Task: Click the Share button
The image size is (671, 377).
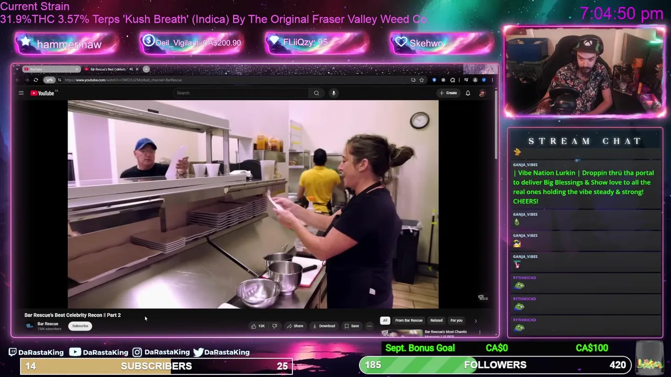Action: [x=295, y=326]
